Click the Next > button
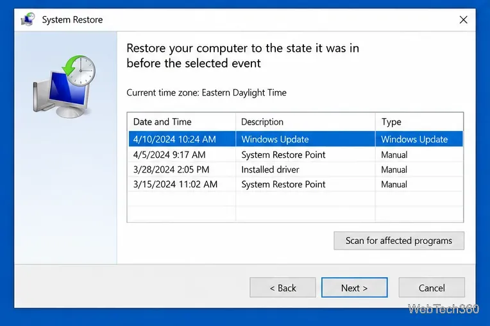Screen dimensions: 490x326 click(x=355, y=287)
